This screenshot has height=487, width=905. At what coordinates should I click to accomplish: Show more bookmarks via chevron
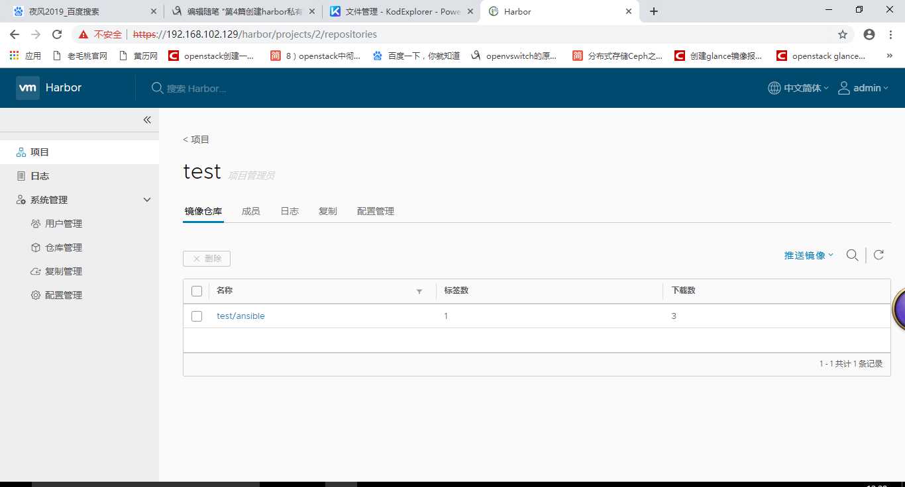[x=889, y=56]
